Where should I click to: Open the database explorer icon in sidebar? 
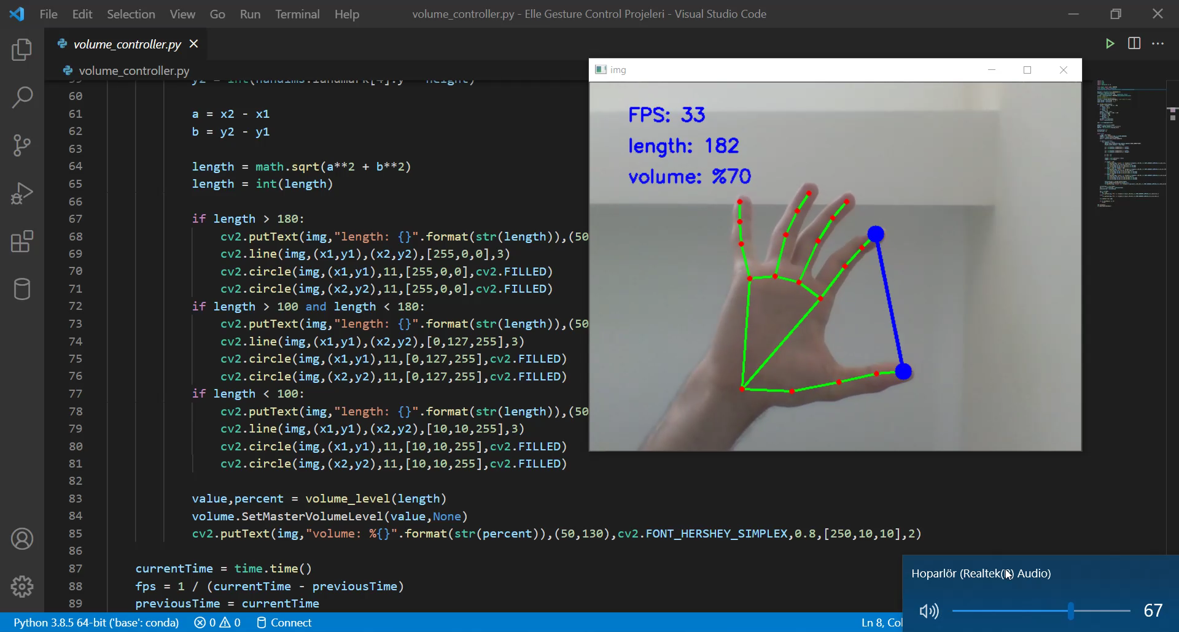click(x=22, y=289)
